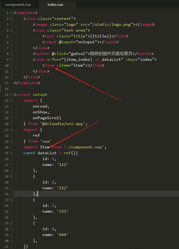Click the Chinese button label 跳转到插件页面结果页
The height and width of the screenshot is (249, 179).
point(111,54)
